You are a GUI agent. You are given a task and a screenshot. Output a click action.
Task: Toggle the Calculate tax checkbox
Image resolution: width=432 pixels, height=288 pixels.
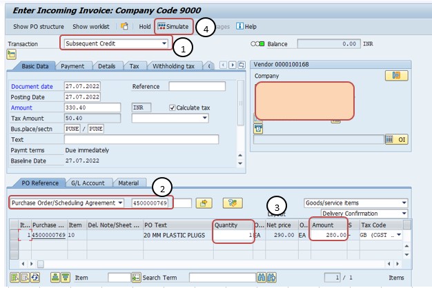pyautogui.click(x=173, y=107)
